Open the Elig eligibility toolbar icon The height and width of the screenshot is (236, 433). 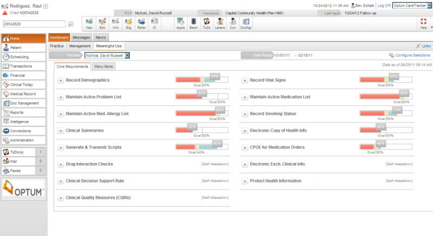click(x=128, y=23)
